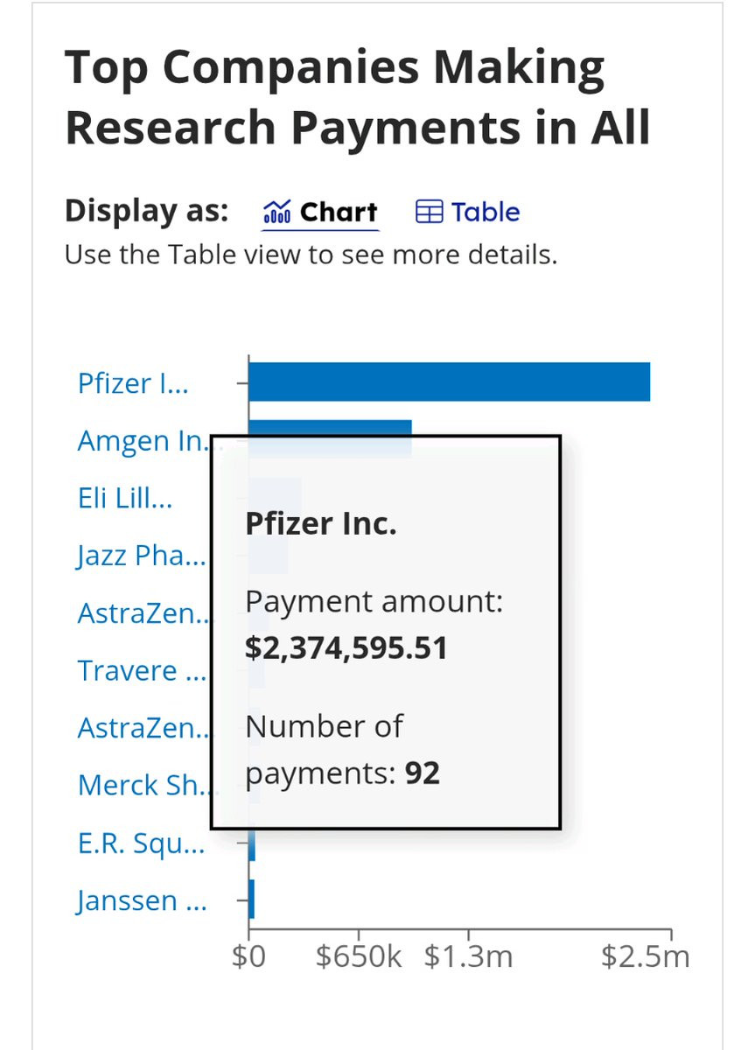755x1050 pixels.
Task: Switch display to Chart view
Action: (320, 212)
